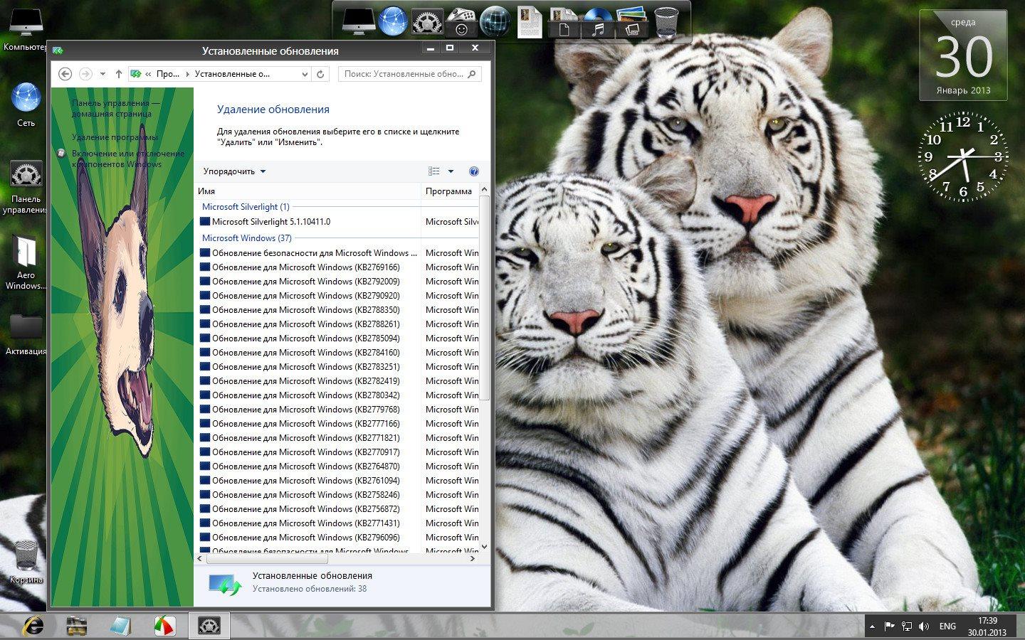Screen dimensions: 1025x640
Task: Select update KB2769166 in the list
Action: [x=305, y=267]
